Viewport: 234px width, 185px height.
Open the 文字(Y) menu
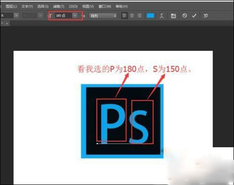[27, 7]
